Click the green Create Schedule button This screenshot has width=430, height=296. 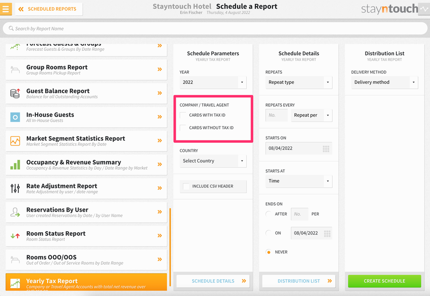(x=385, y=281)
